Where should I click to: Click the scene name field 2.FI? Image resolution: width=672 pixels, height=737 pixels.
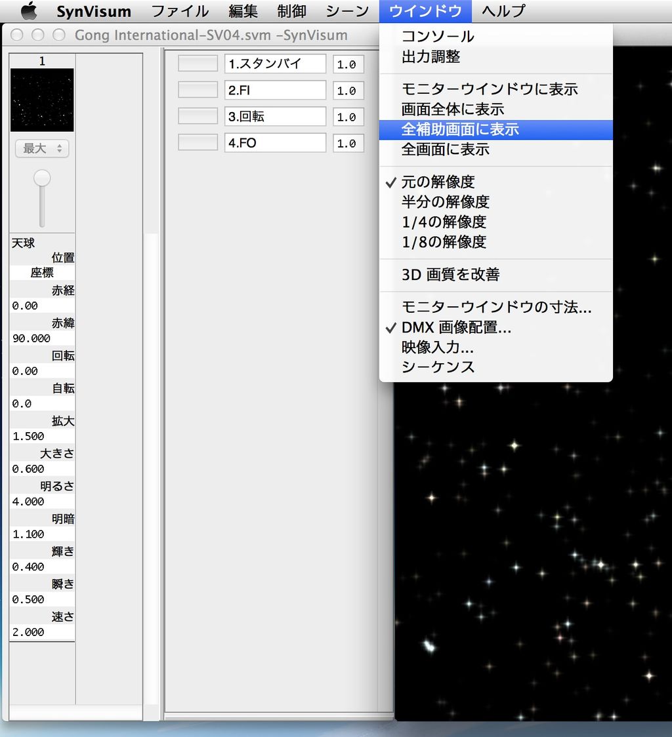point(275,90)
